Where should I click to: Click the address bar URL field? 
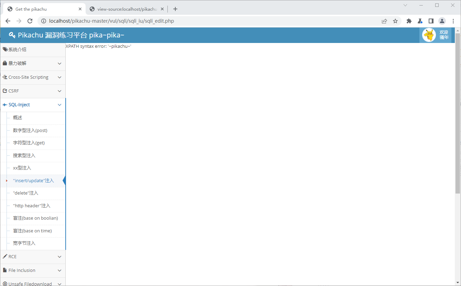click(206, 21)
